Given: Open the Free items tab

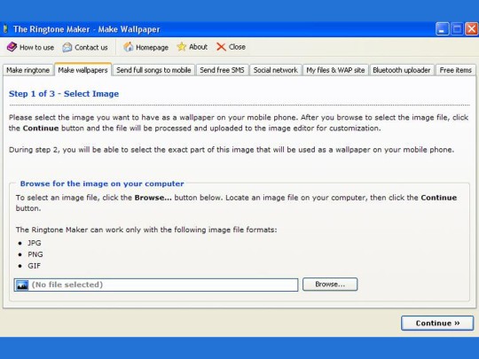Looking at the screenshot, I should click(455, 70).
